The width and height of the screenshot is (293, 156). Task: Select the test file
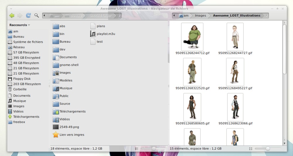(97, 42)
